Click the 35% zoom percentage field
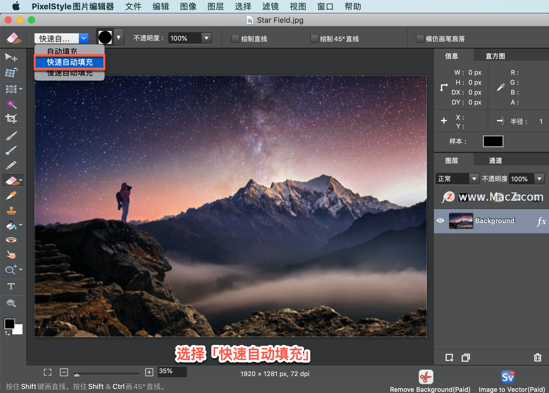Screen dimensions: 549x393 pyautogui.click(x=172, y=372)
